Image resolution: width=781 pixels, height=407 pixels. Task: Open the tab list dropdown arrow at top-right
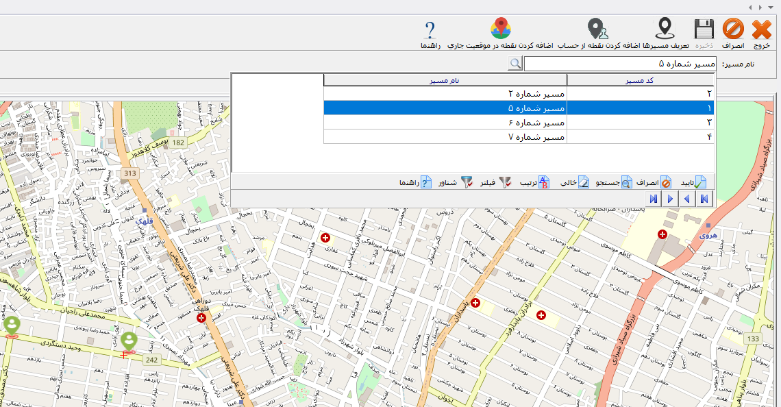pyautogui.click(x=772, y=6)
